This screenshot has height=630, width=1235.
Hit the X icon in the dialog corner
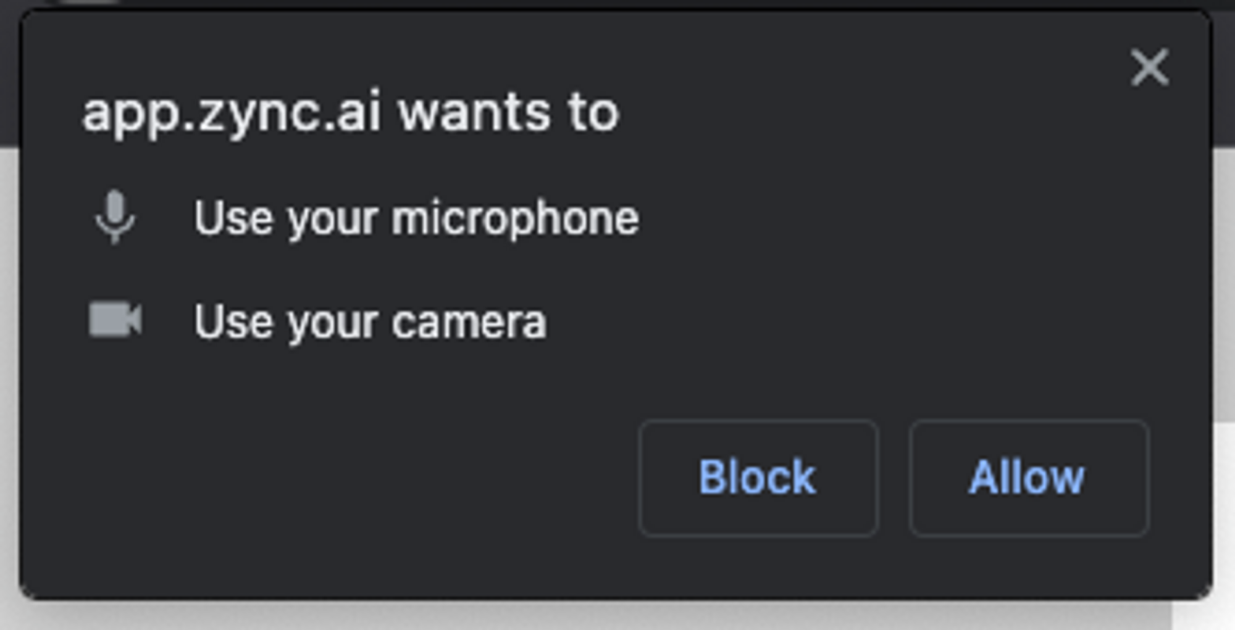(x=1149, y=67)
